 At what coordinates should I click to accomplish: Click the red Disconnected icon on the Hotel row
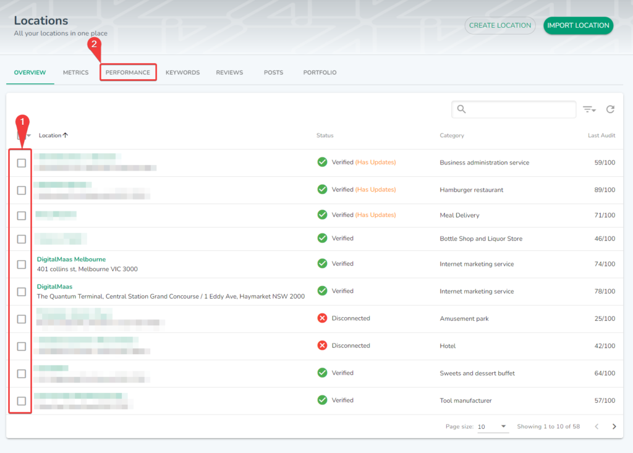[322, 345]
